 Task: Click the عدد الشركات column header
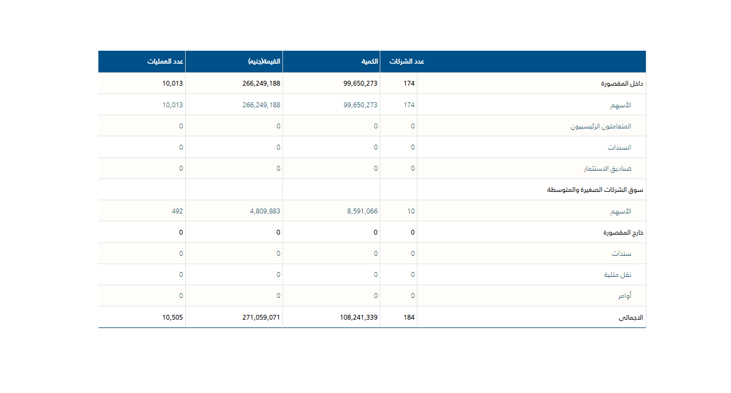pyautogui.click(x=407, y=62)
